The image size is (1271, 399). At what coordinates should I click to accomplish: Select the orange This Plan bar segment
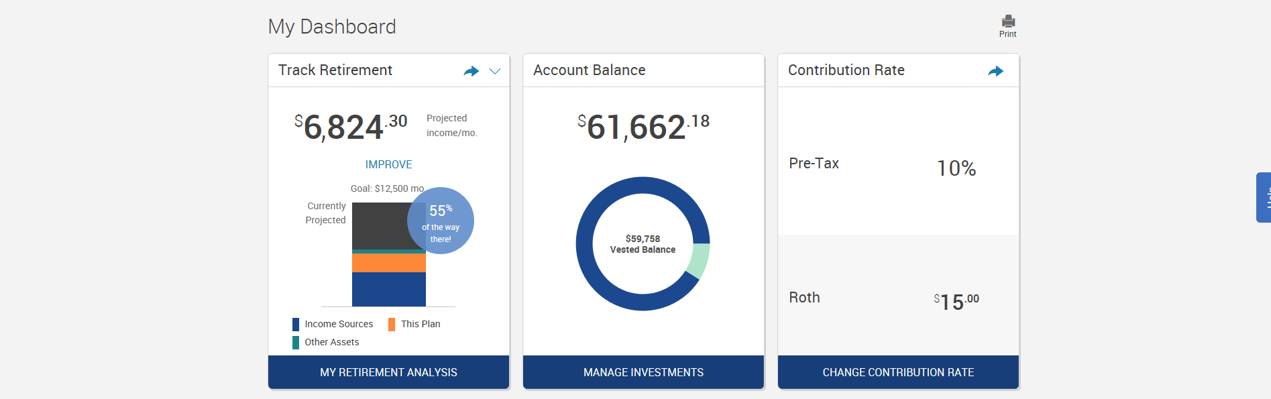coord(389,263)
